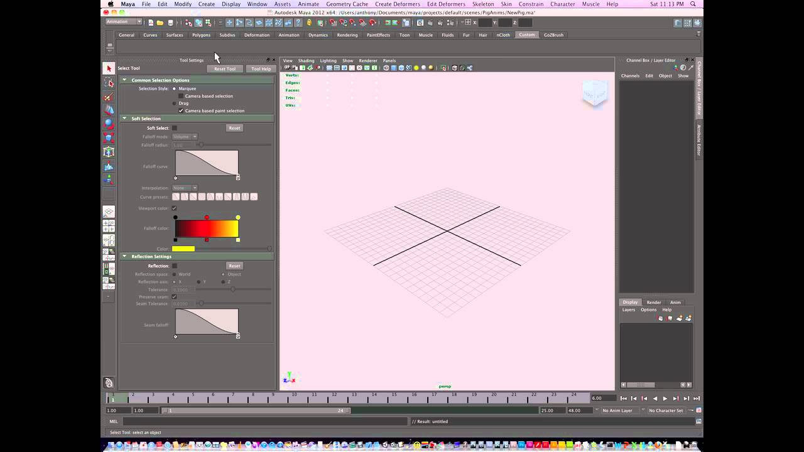Open the Channels menu in Channel Box
Screen dimensions: 804x452
click(630, 76)
